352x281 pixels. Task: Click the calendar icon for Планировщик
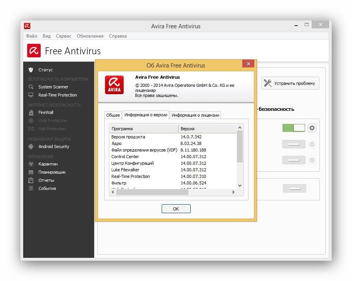tap(31, 172)
